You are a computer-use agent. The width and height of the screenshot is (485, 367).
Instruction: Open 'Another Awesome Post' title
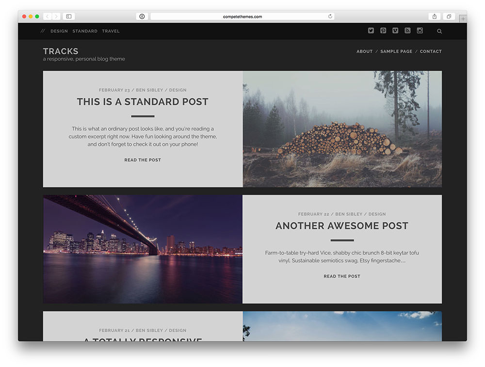click(x=342, y=226)
